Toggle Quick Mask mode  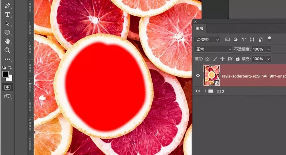point(7,87)
